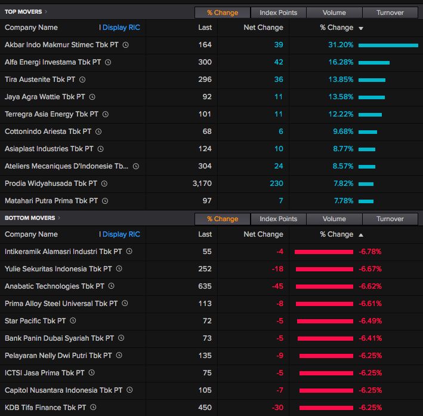Switch Bottom Movers to Turnover tab
423x416 pixels.
[390, 219]
